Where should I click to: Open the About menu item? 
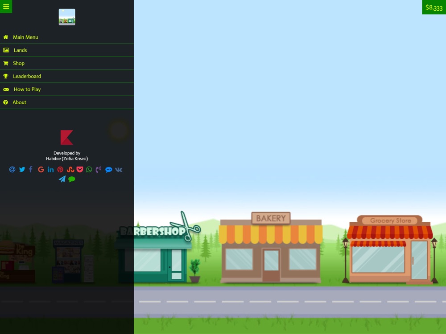pos(67,102)
